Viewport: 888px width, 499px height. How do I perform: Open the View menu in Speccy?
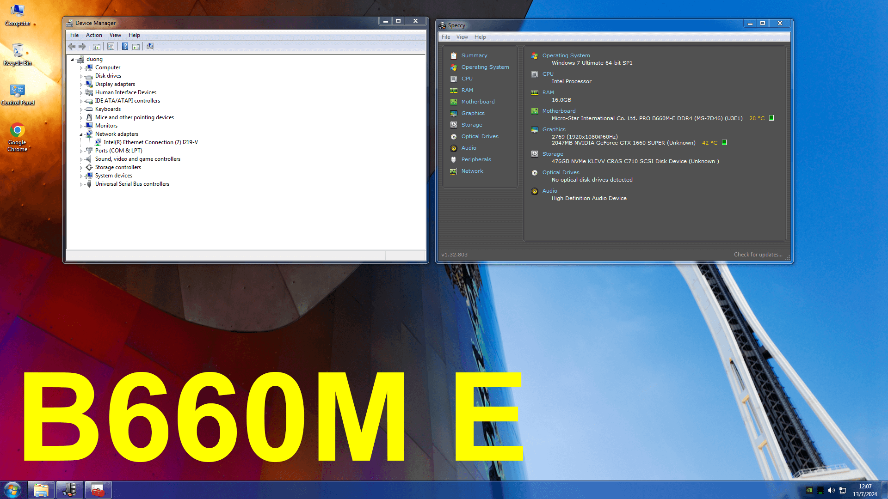point(462,37)
